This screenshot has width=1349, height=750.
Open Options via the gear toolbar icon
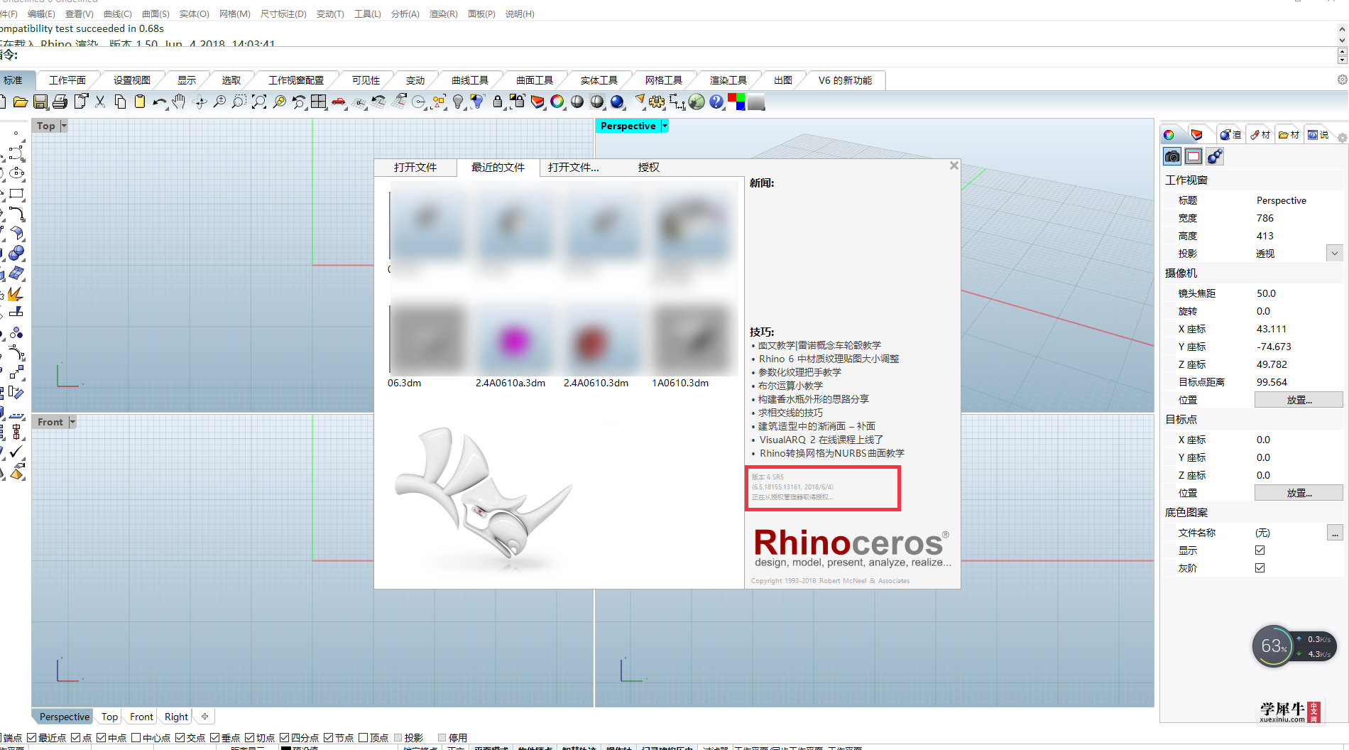(657, 102)
